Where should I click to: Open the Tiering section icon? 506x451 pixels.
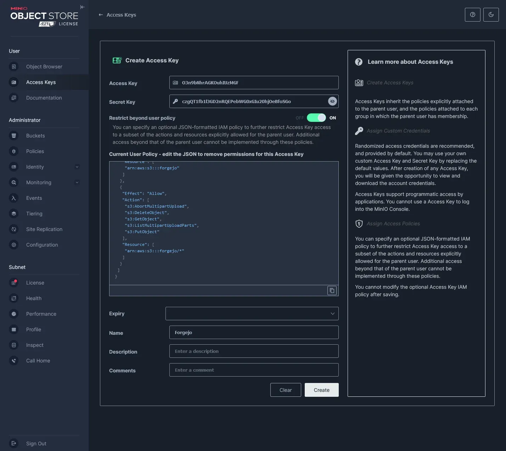13,214
